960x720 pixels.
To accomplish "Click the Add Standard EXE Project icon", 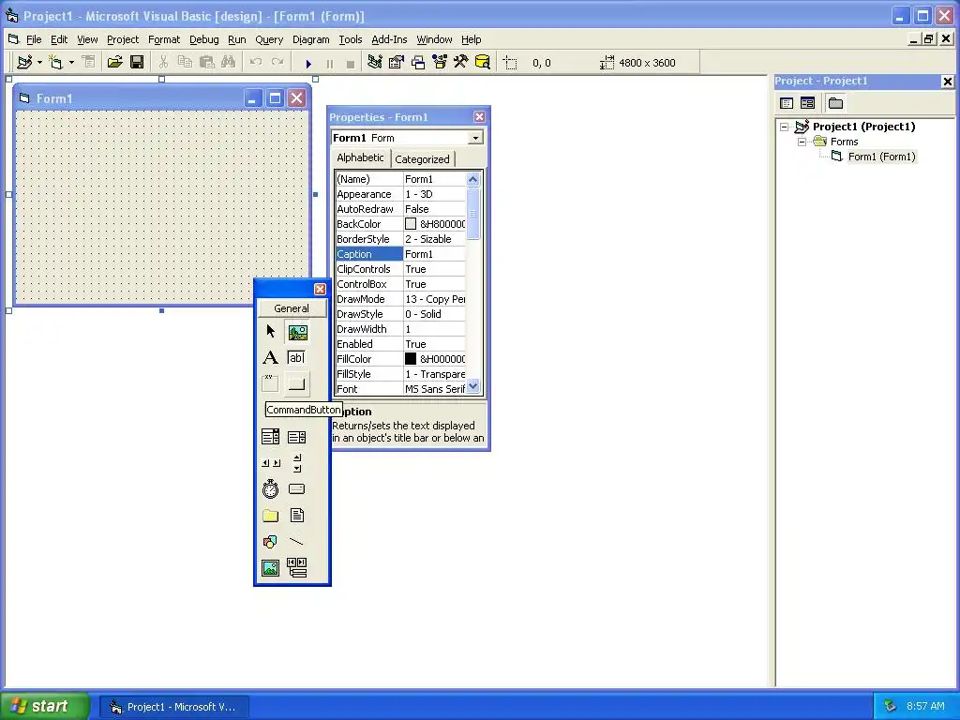I will [24, 63].
